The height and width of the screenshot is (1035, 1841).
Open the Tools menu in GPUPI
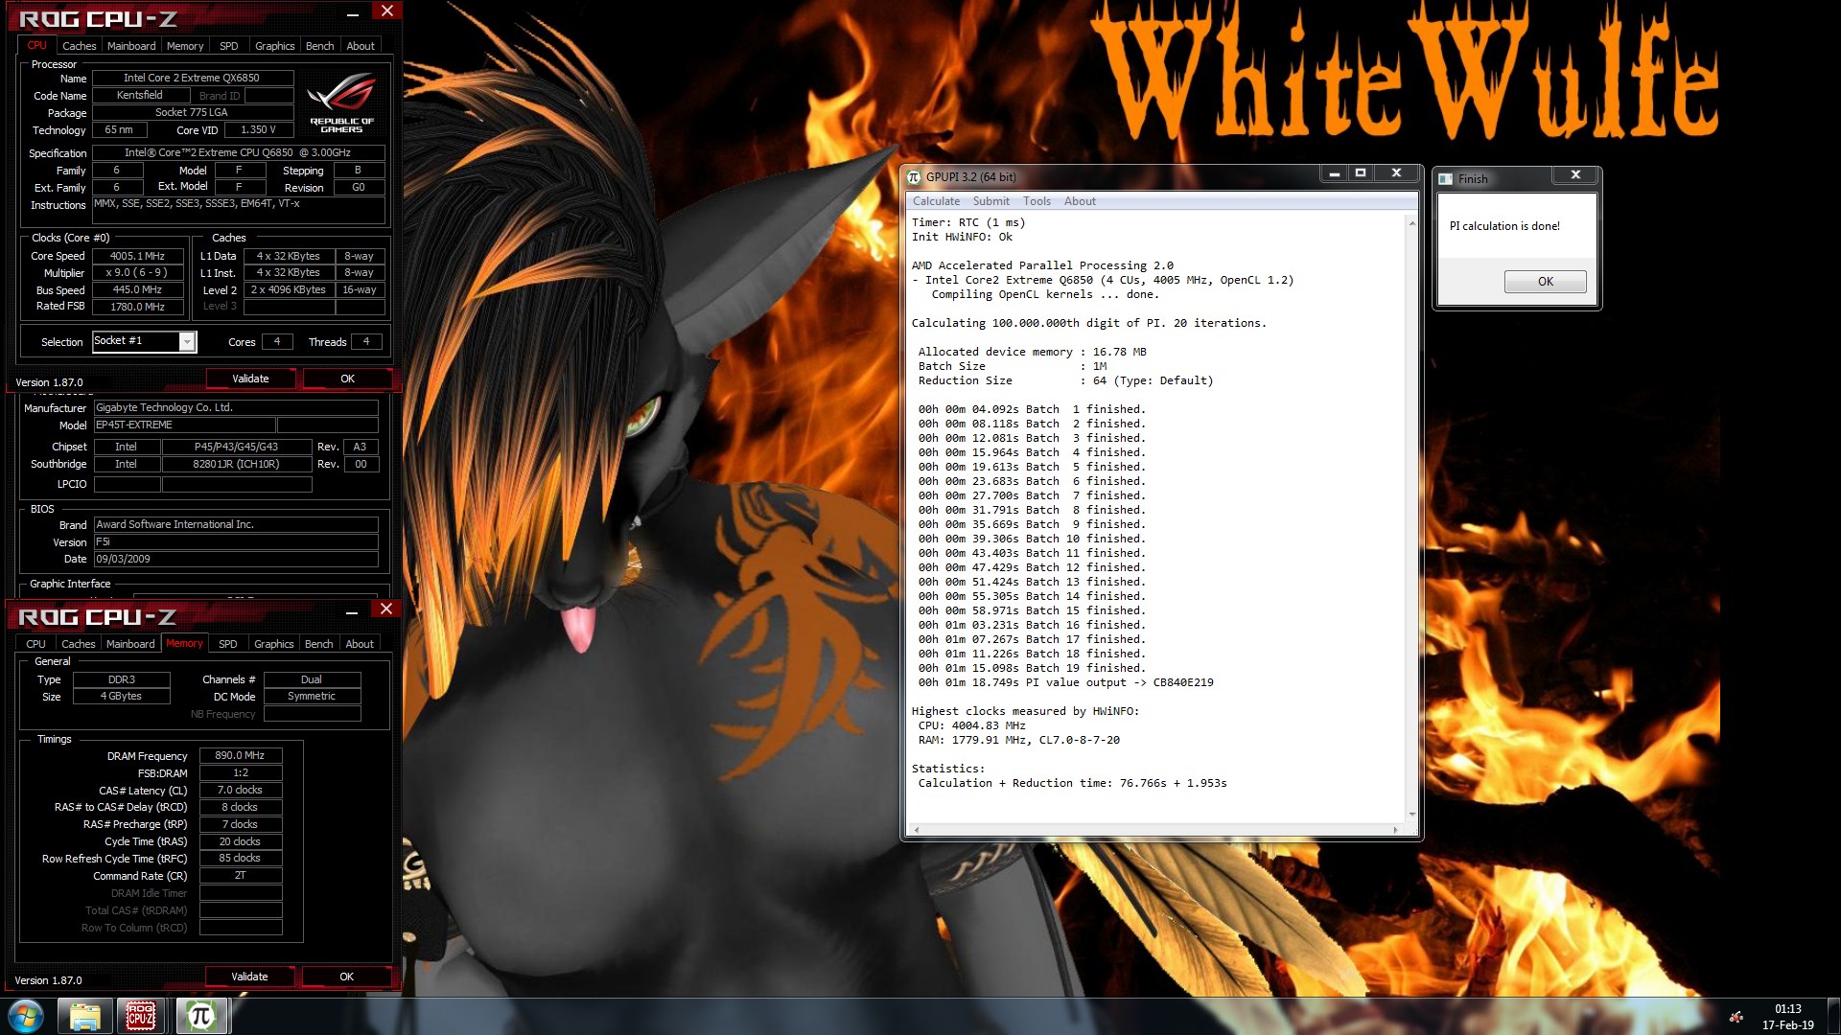1037,201
